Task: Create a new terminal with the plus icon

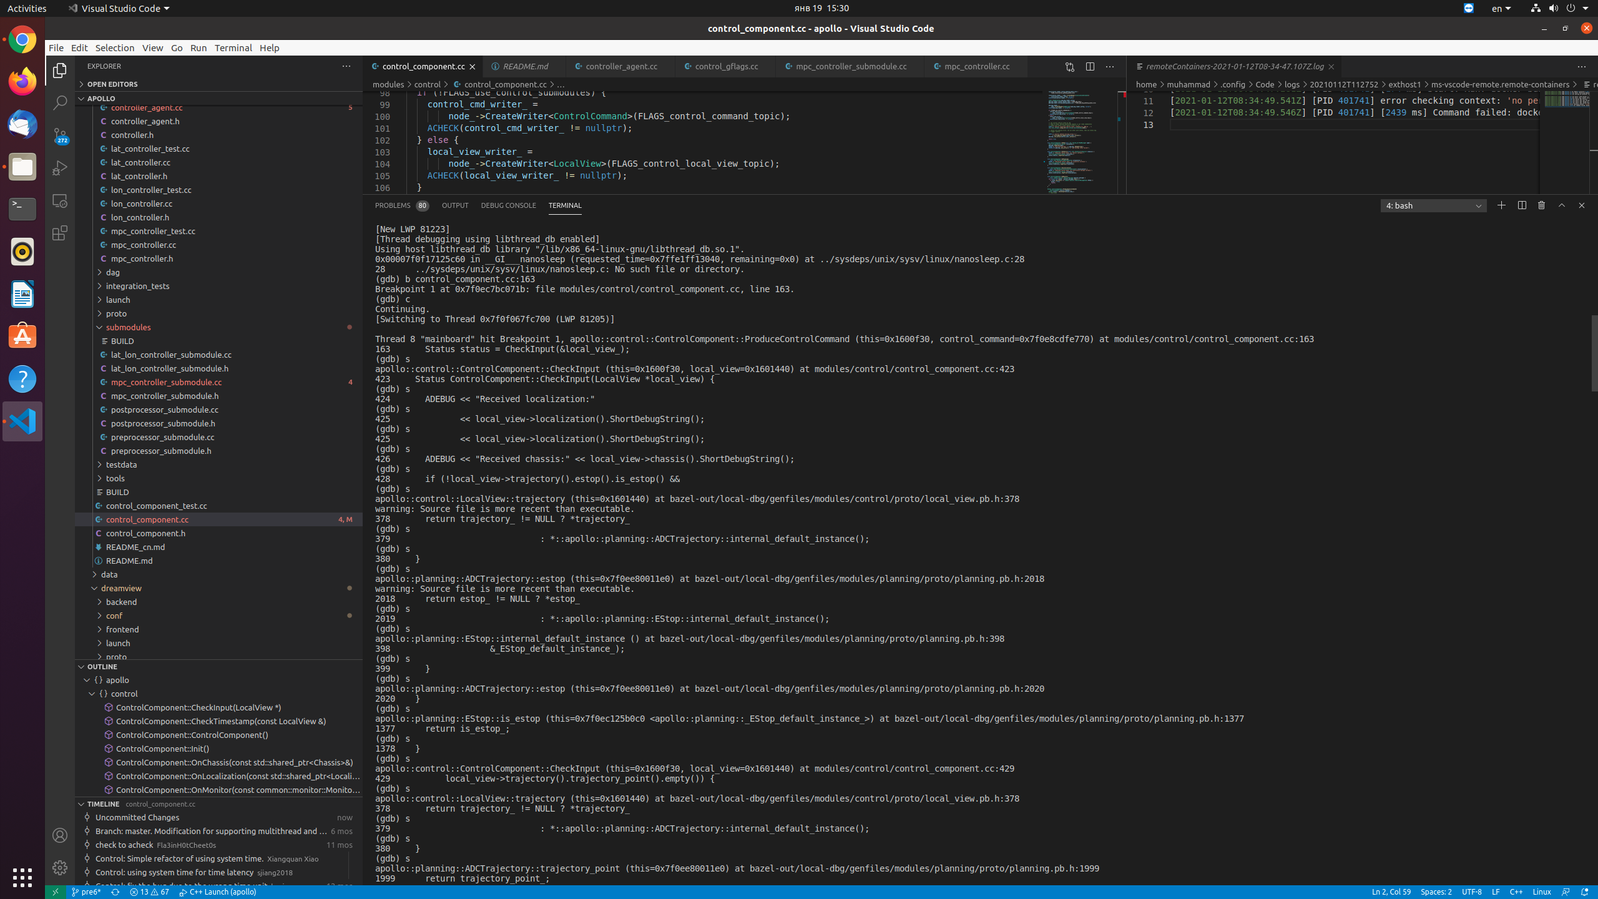Action: click(x=1501, y=205)
